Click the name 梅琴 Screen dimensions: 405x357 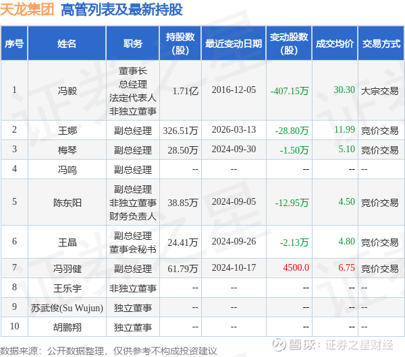tap(67, 150)
